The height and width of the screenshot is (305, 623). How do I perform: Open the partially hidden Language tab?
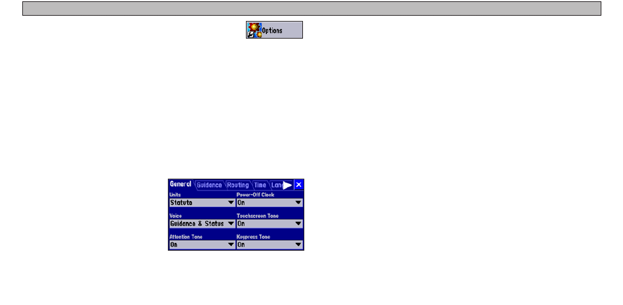276,185
